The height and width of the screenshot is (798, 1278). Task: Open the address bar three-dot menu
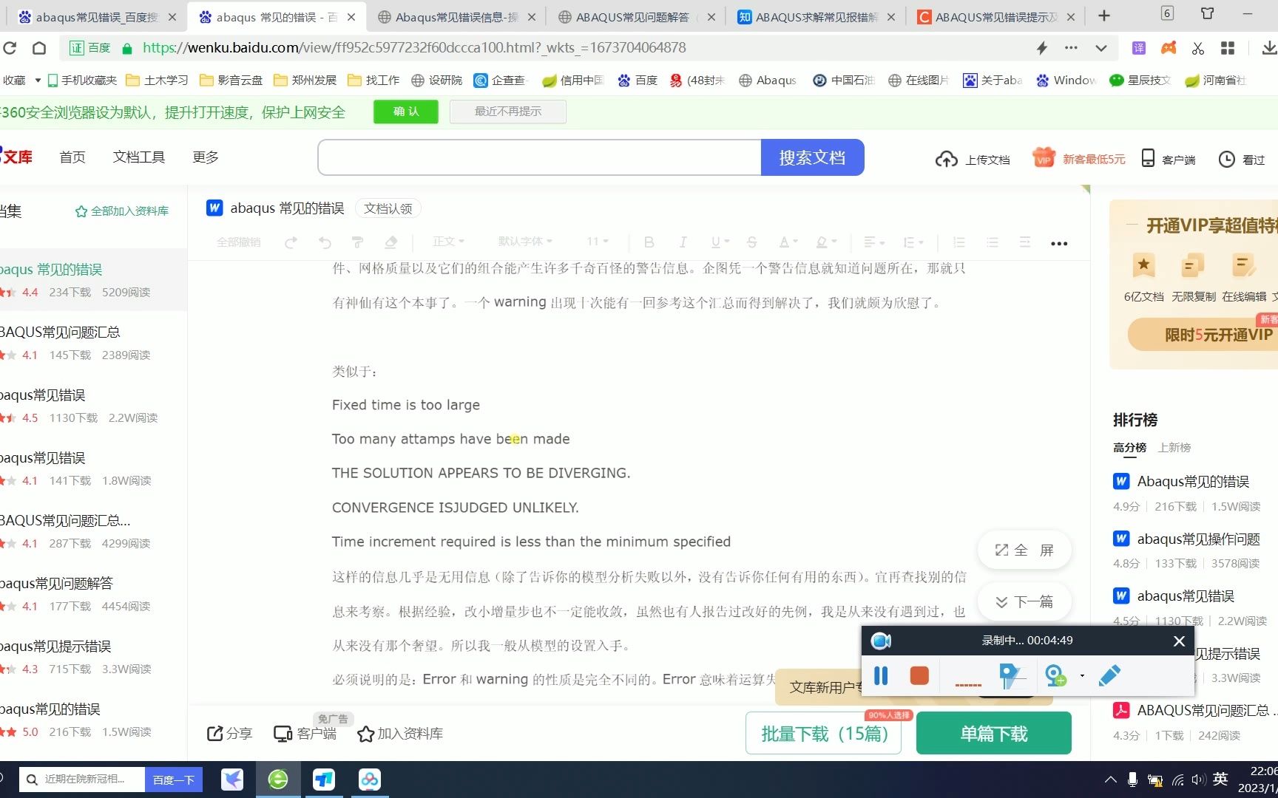pyautogui.click(x=1071, y=48)
